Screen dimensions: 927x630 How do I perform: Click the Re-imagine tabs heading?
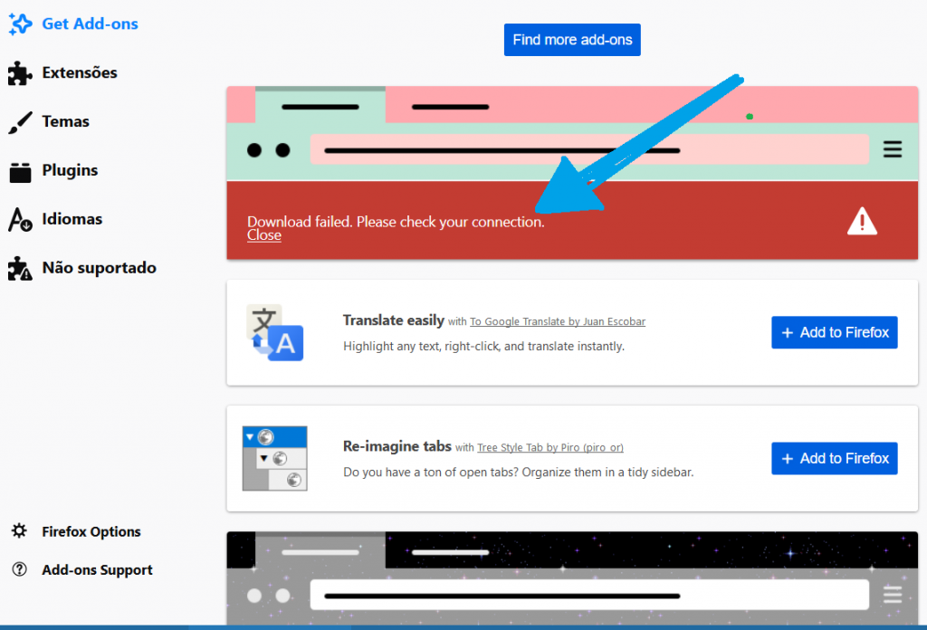(397, 446)
